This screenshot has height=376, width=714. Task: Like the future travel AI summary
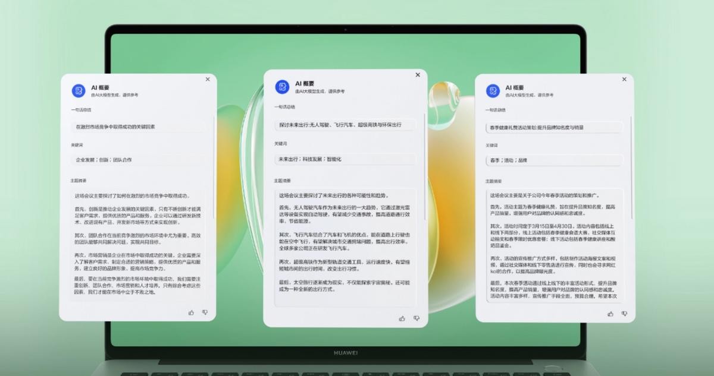pos(402,318)
